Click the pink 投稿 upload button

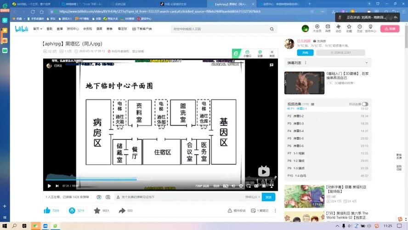click(390, 29)
